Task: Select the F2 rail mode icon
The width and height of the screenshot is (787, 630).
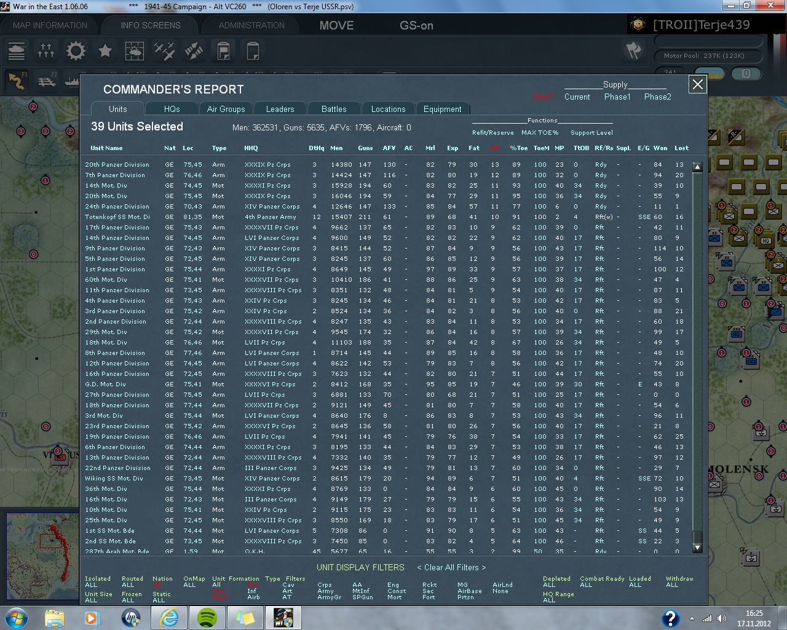Action: tap(46, 81)
